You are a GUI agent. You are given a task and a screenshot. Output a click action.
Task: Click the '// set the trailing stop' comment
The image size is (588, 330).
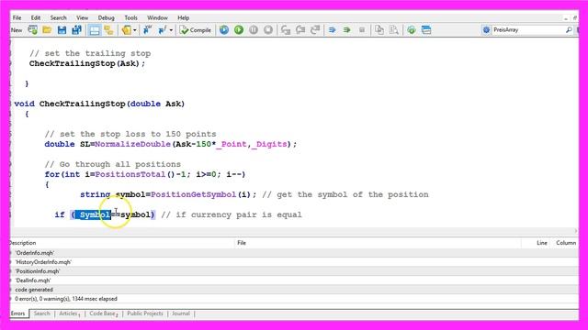click(x=90, y=53)
